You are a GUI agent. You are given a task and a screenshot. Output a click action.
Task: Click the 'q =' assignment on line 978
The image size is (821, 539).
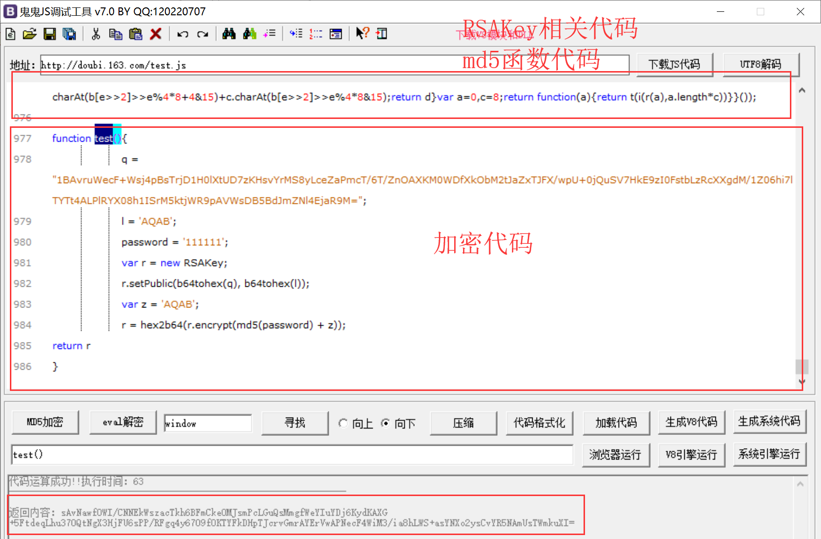130,159
